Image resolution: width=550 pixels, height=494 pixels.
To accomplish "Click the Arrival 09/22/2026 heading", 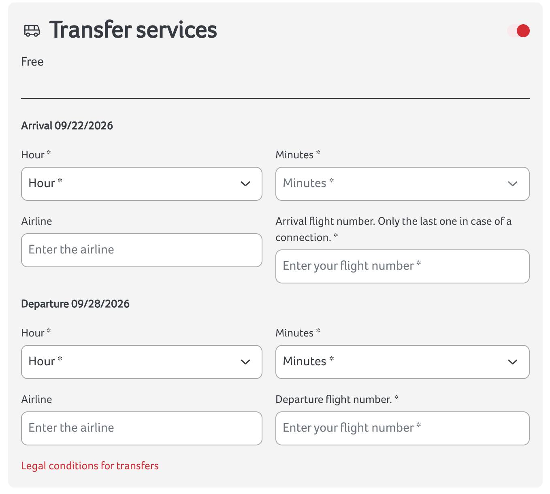I will (x=67, y=126).
